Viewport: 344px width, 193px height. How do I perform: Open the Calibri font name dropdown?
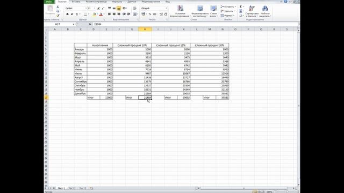tap(86, 9)
